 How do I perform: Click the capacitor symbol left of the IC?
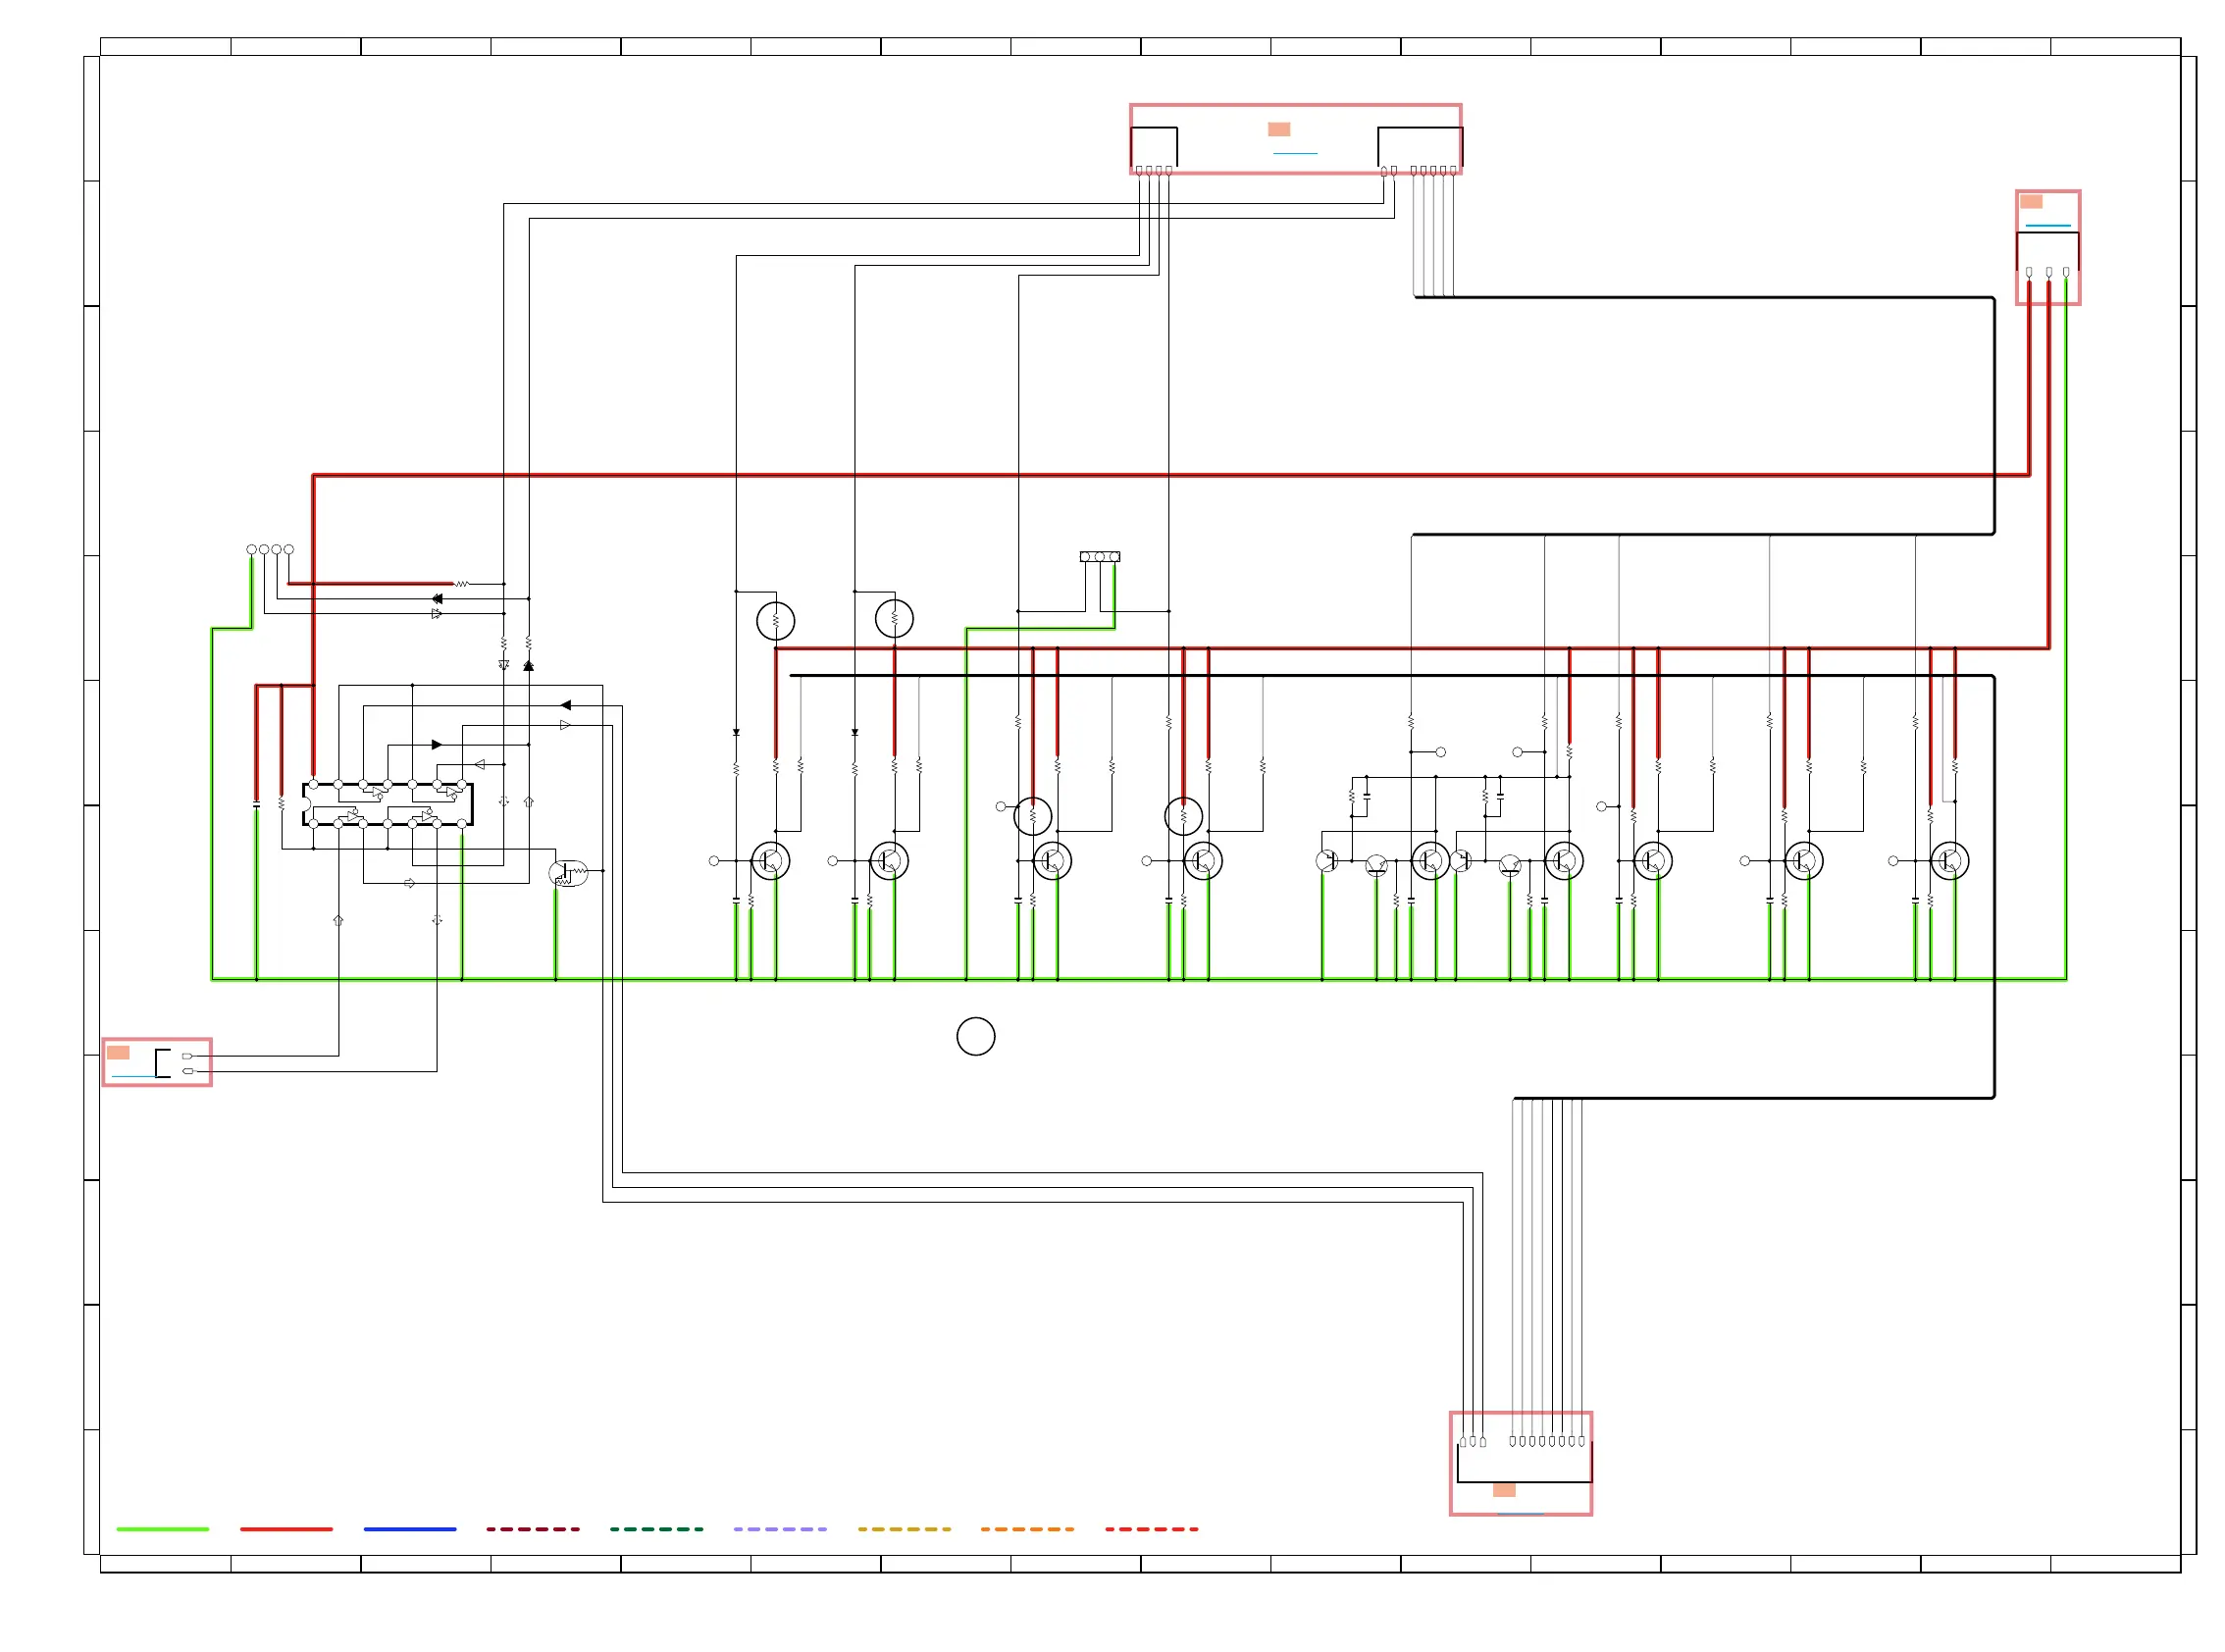256,803
